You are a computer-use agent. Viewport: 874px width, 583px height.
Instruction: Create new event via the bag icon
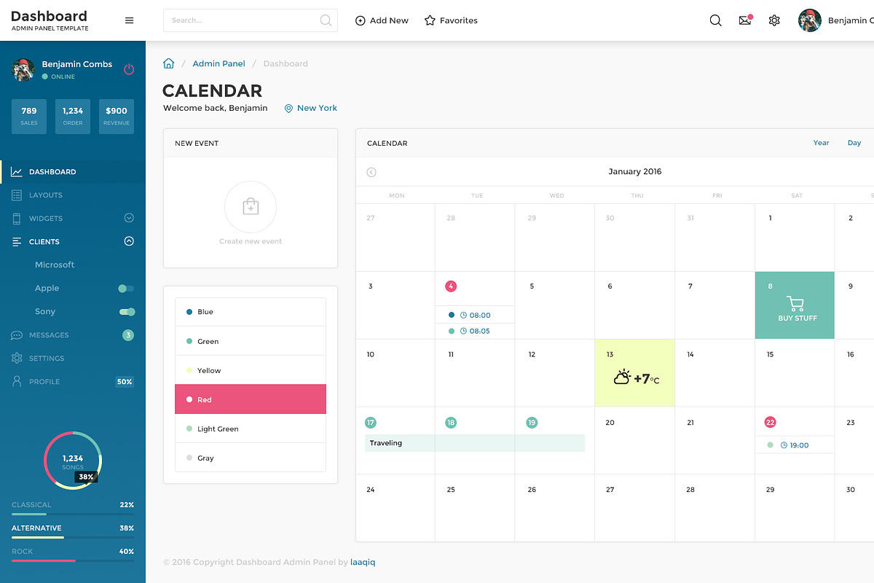[251, 208]
